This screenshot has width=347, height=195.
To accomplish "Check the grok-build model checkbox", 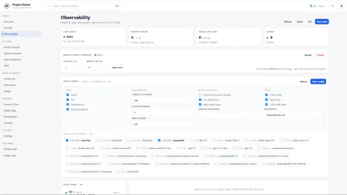I will tap(119, 172).
